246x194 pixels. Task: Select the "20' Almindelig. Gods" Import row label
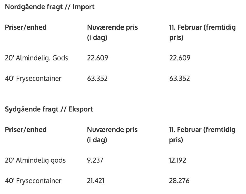click(x=37, y=58)
